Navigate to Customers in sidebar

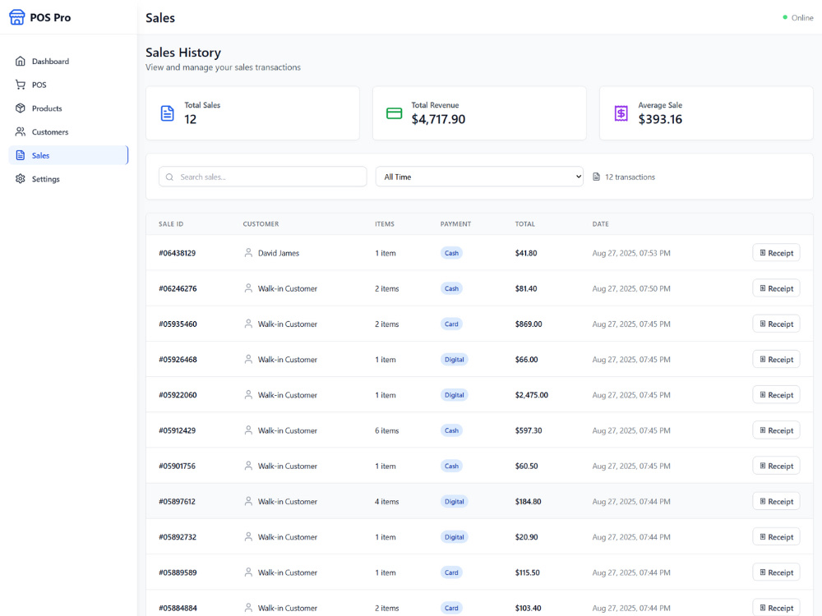click(68, 132)
